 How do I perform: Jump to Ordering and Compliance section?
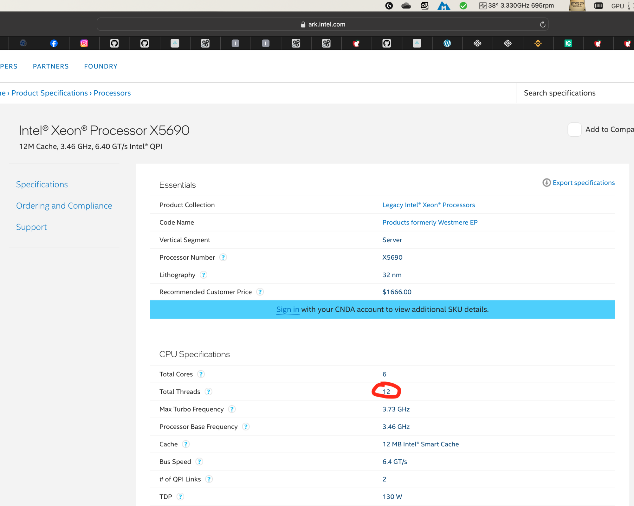tap(64, 206)
